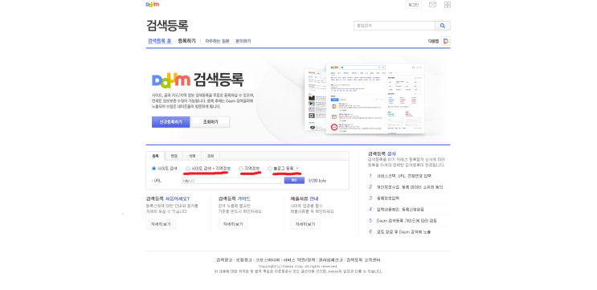Click step 2 개인정보수집 text
This screenshot has width=597, height=290.
[x=410, y=187]
